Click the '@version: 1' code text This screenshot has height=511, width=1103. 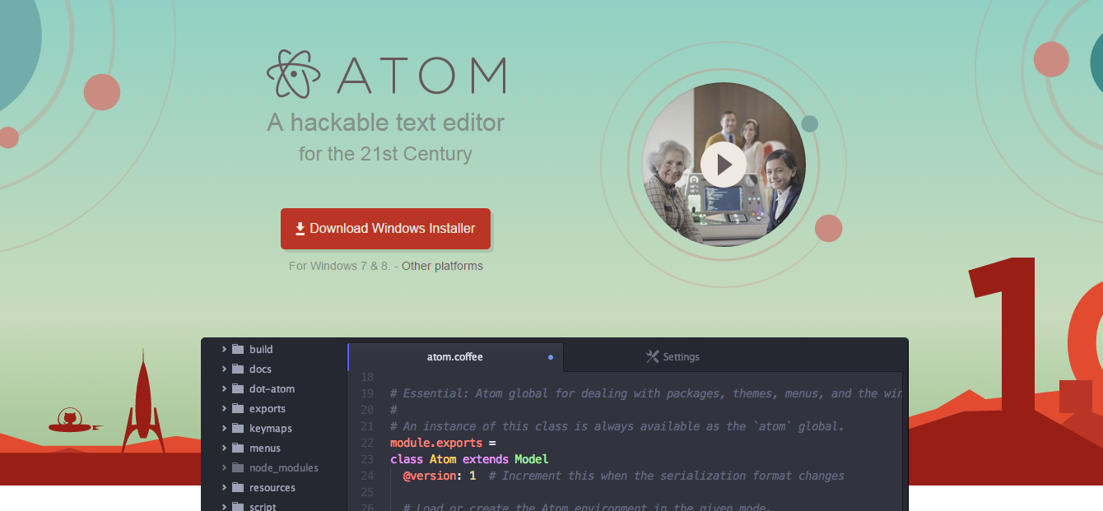point(440,476)
